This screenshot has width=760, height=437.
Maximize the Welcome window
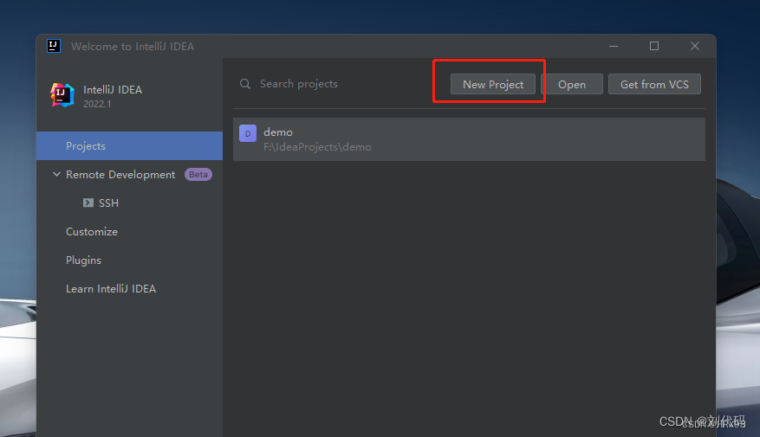point(654,46)
